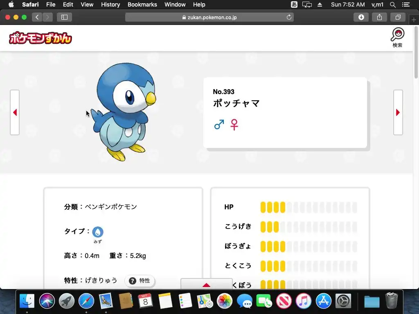Open App Store in the Dock
The width and height of the screenshot is (419, 314).
tap(323, 301)
